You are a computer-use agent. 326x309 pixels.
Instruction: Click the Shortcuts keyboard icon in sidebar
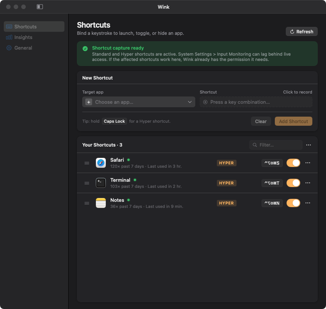coord(9,27)
